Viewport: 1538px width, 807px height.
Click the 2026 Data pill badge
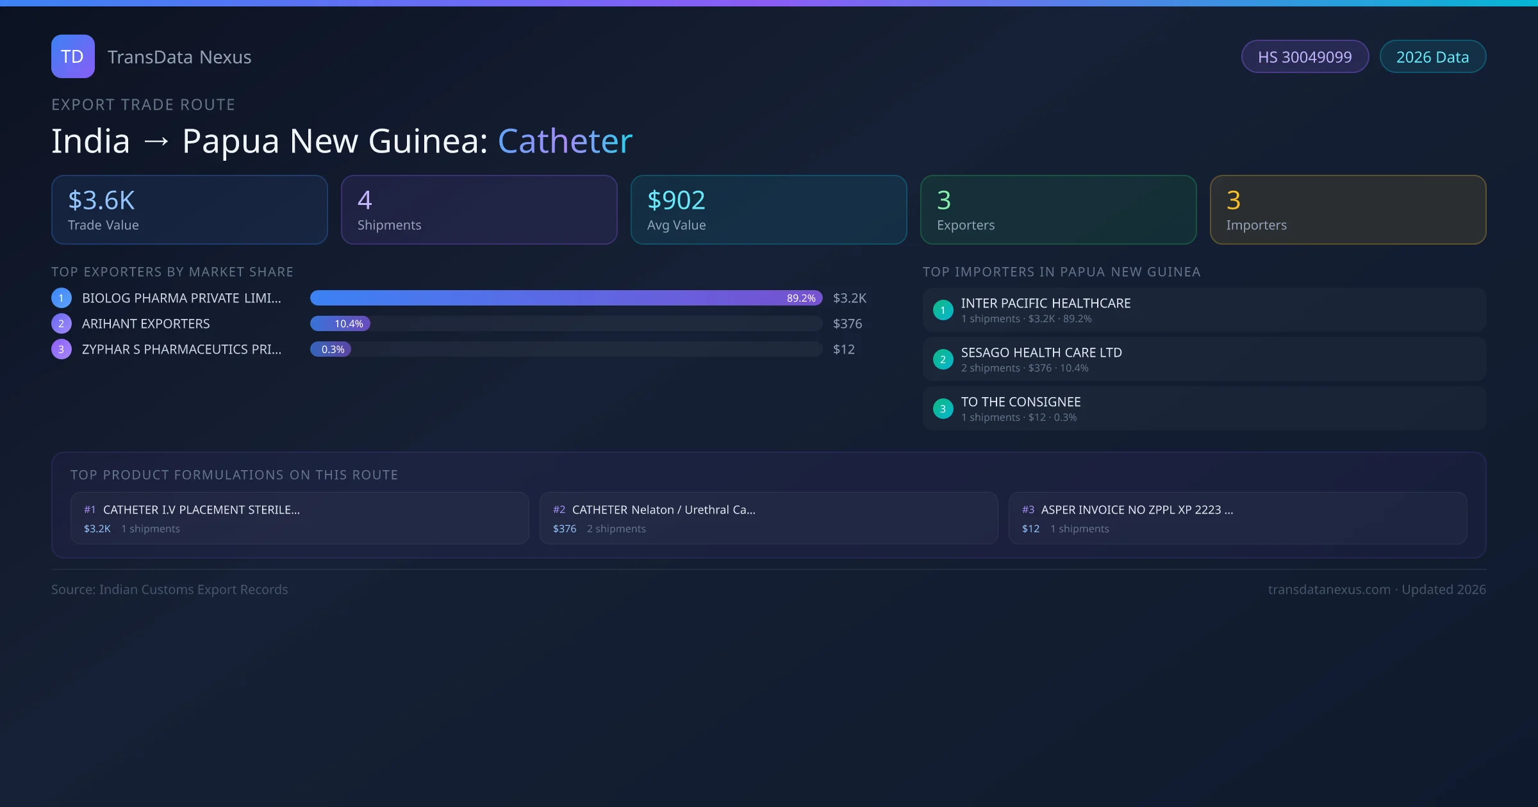[x=1432, y=57]
